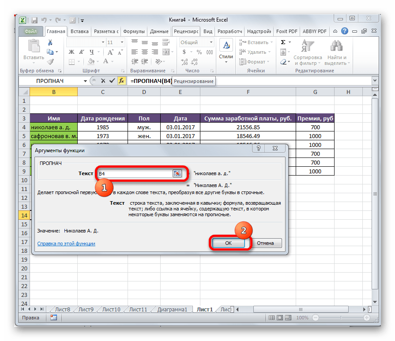Click the decrease font size icon
395x341 pixels.
pyautogui.click(x=120, y=52)
